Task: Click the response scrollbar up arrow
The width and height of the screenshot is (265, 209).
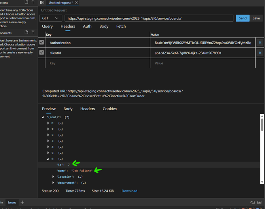Action: [x=262, y=116]
